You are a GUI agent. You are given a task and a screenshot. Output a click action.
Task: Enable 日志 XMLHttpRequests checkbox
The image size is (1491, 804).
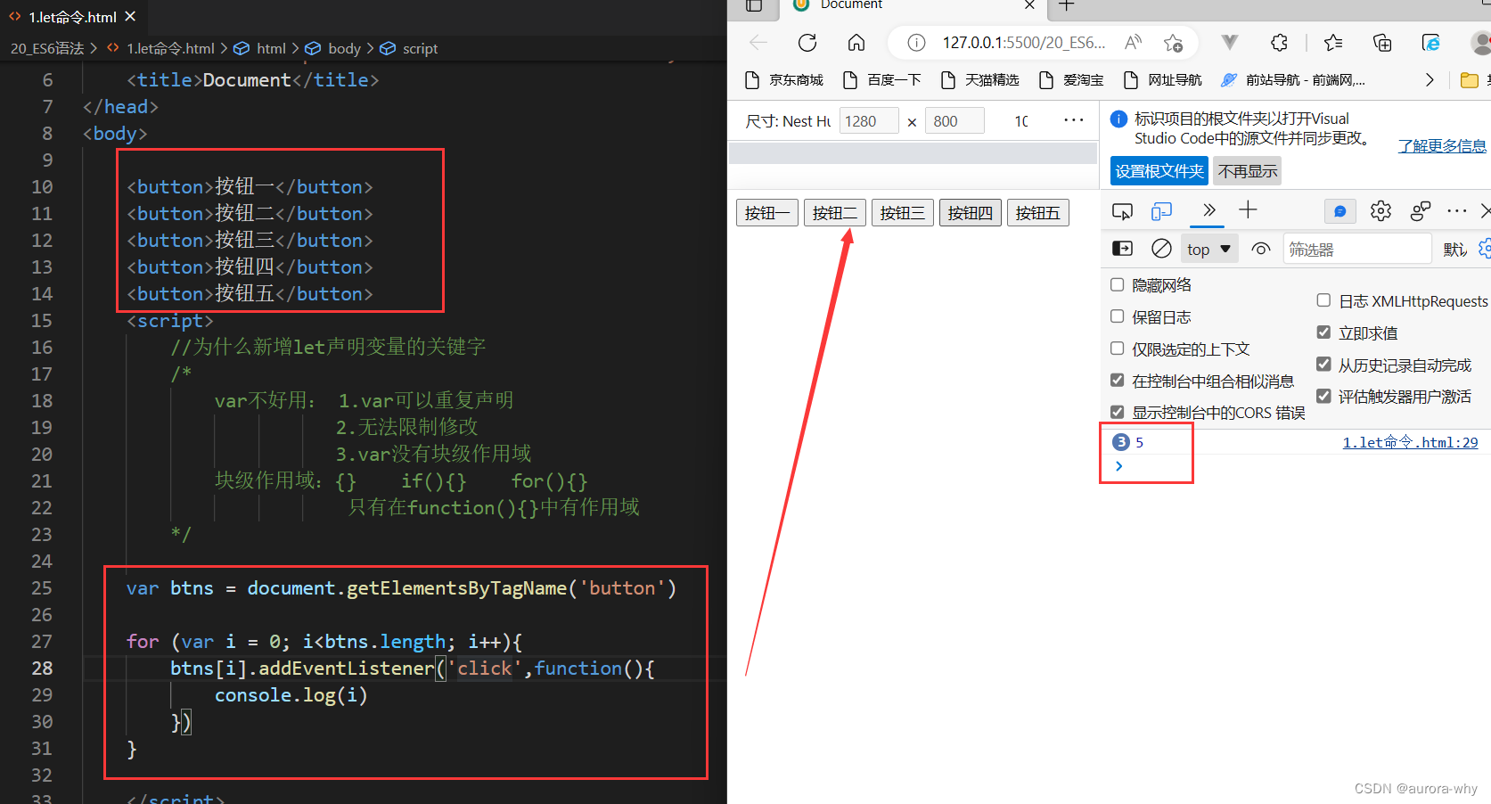pos(1324,300)
